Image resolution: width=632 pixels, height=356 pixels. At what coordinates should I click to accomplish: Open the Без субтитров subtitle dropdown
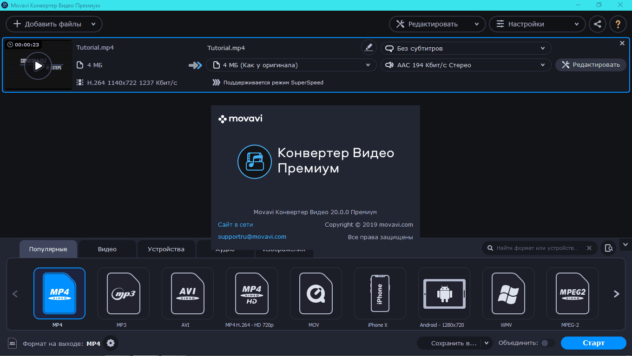[466, 48]
